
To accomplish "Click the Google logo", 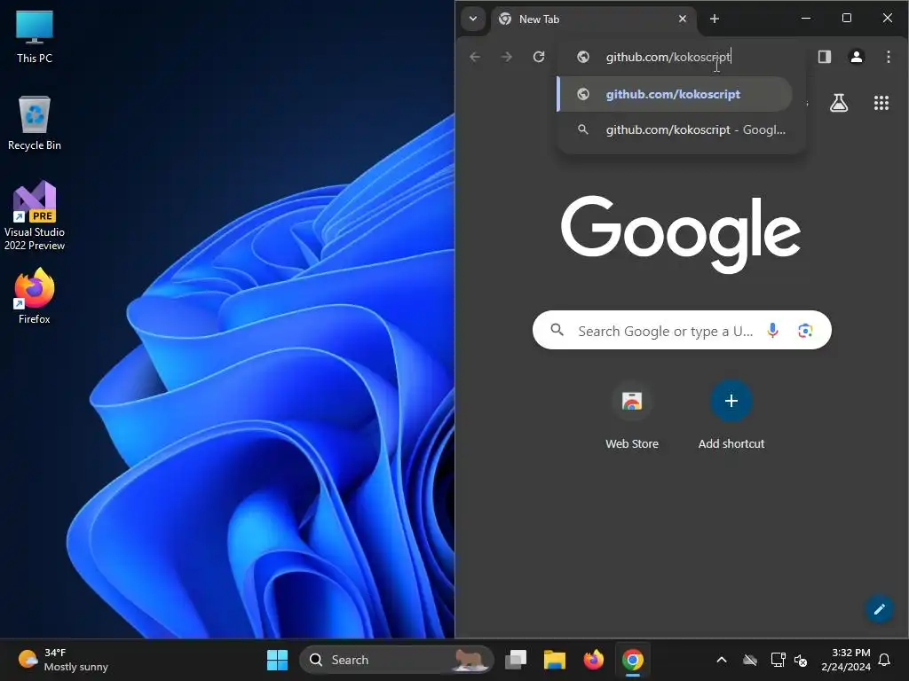I will pyautogui.click(x=681, y=234).
